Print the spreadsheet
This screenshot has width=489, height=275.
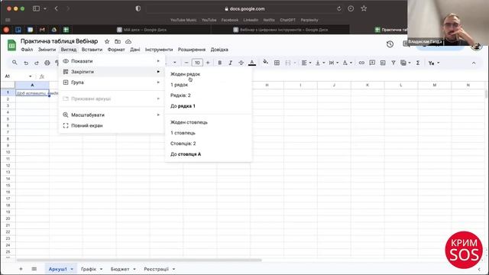[x=47, y=63]
